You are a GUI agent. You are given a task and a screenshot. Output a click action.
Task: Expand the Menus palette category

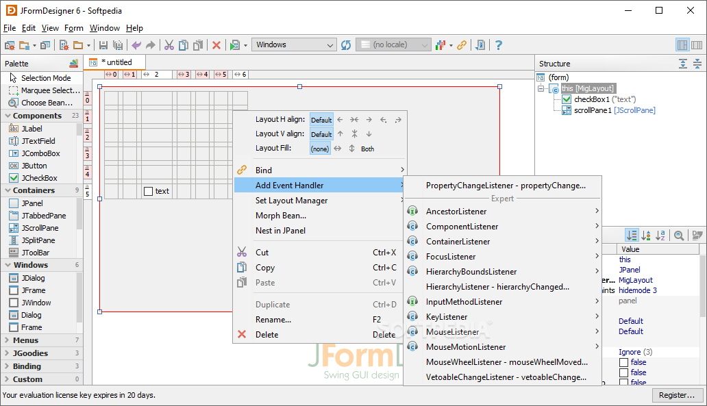7,340
